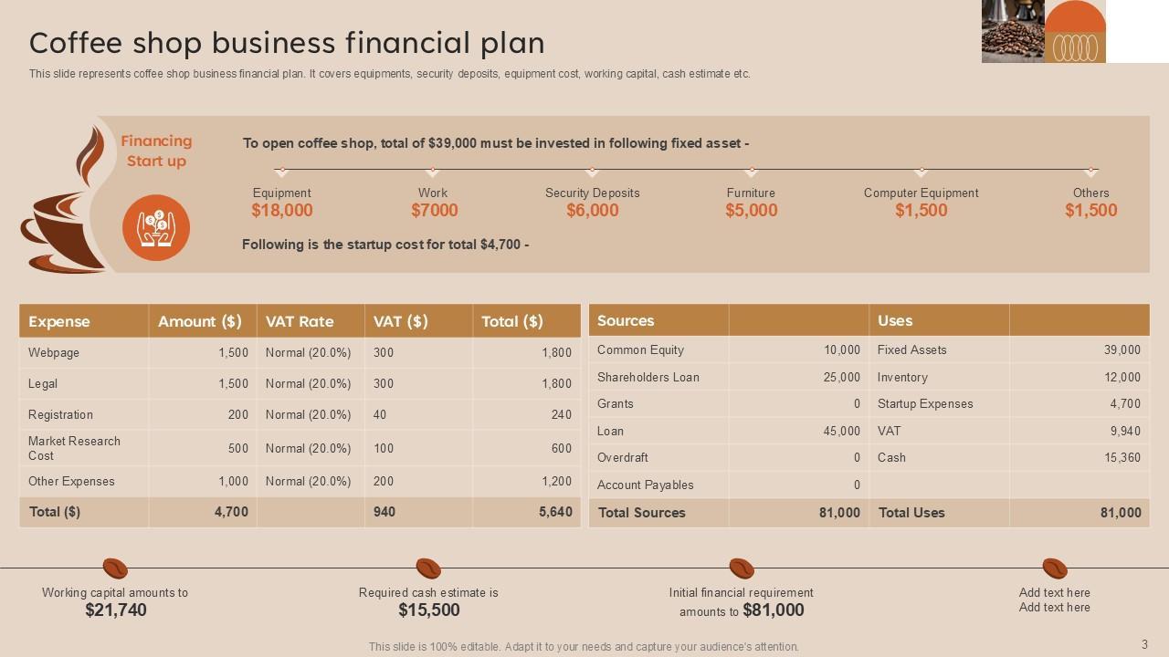Image resolution: width=1169 pixels, height=657 pixels.
Task: Select the Expense column header
Action: coord(59,321)
